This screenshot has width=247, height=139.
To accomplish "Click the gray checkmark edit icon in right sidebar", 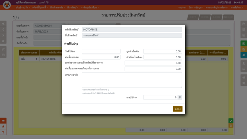I will click(x=244, y=35).
